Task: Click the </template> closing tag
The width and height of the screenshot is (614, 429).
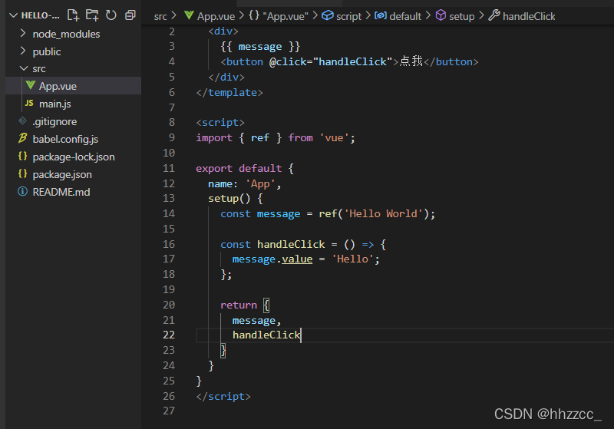Action: tap(229, 93)
